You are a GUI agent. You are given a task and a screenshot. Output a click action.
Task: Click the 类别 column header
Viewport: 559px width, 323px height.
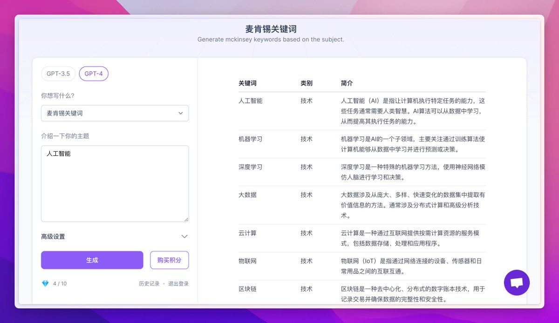(307, 83)
